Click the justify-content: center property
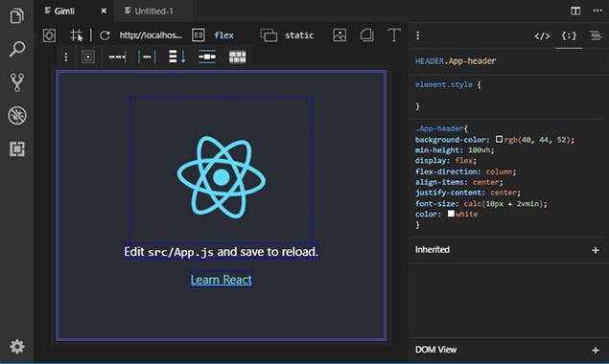The width and height of the screenshot is (609, 364). (468, 193)
